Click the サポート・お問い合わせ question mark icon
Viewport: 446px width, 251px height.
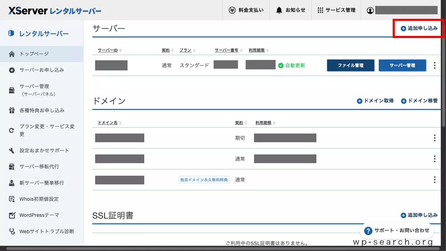coord(368,230)
